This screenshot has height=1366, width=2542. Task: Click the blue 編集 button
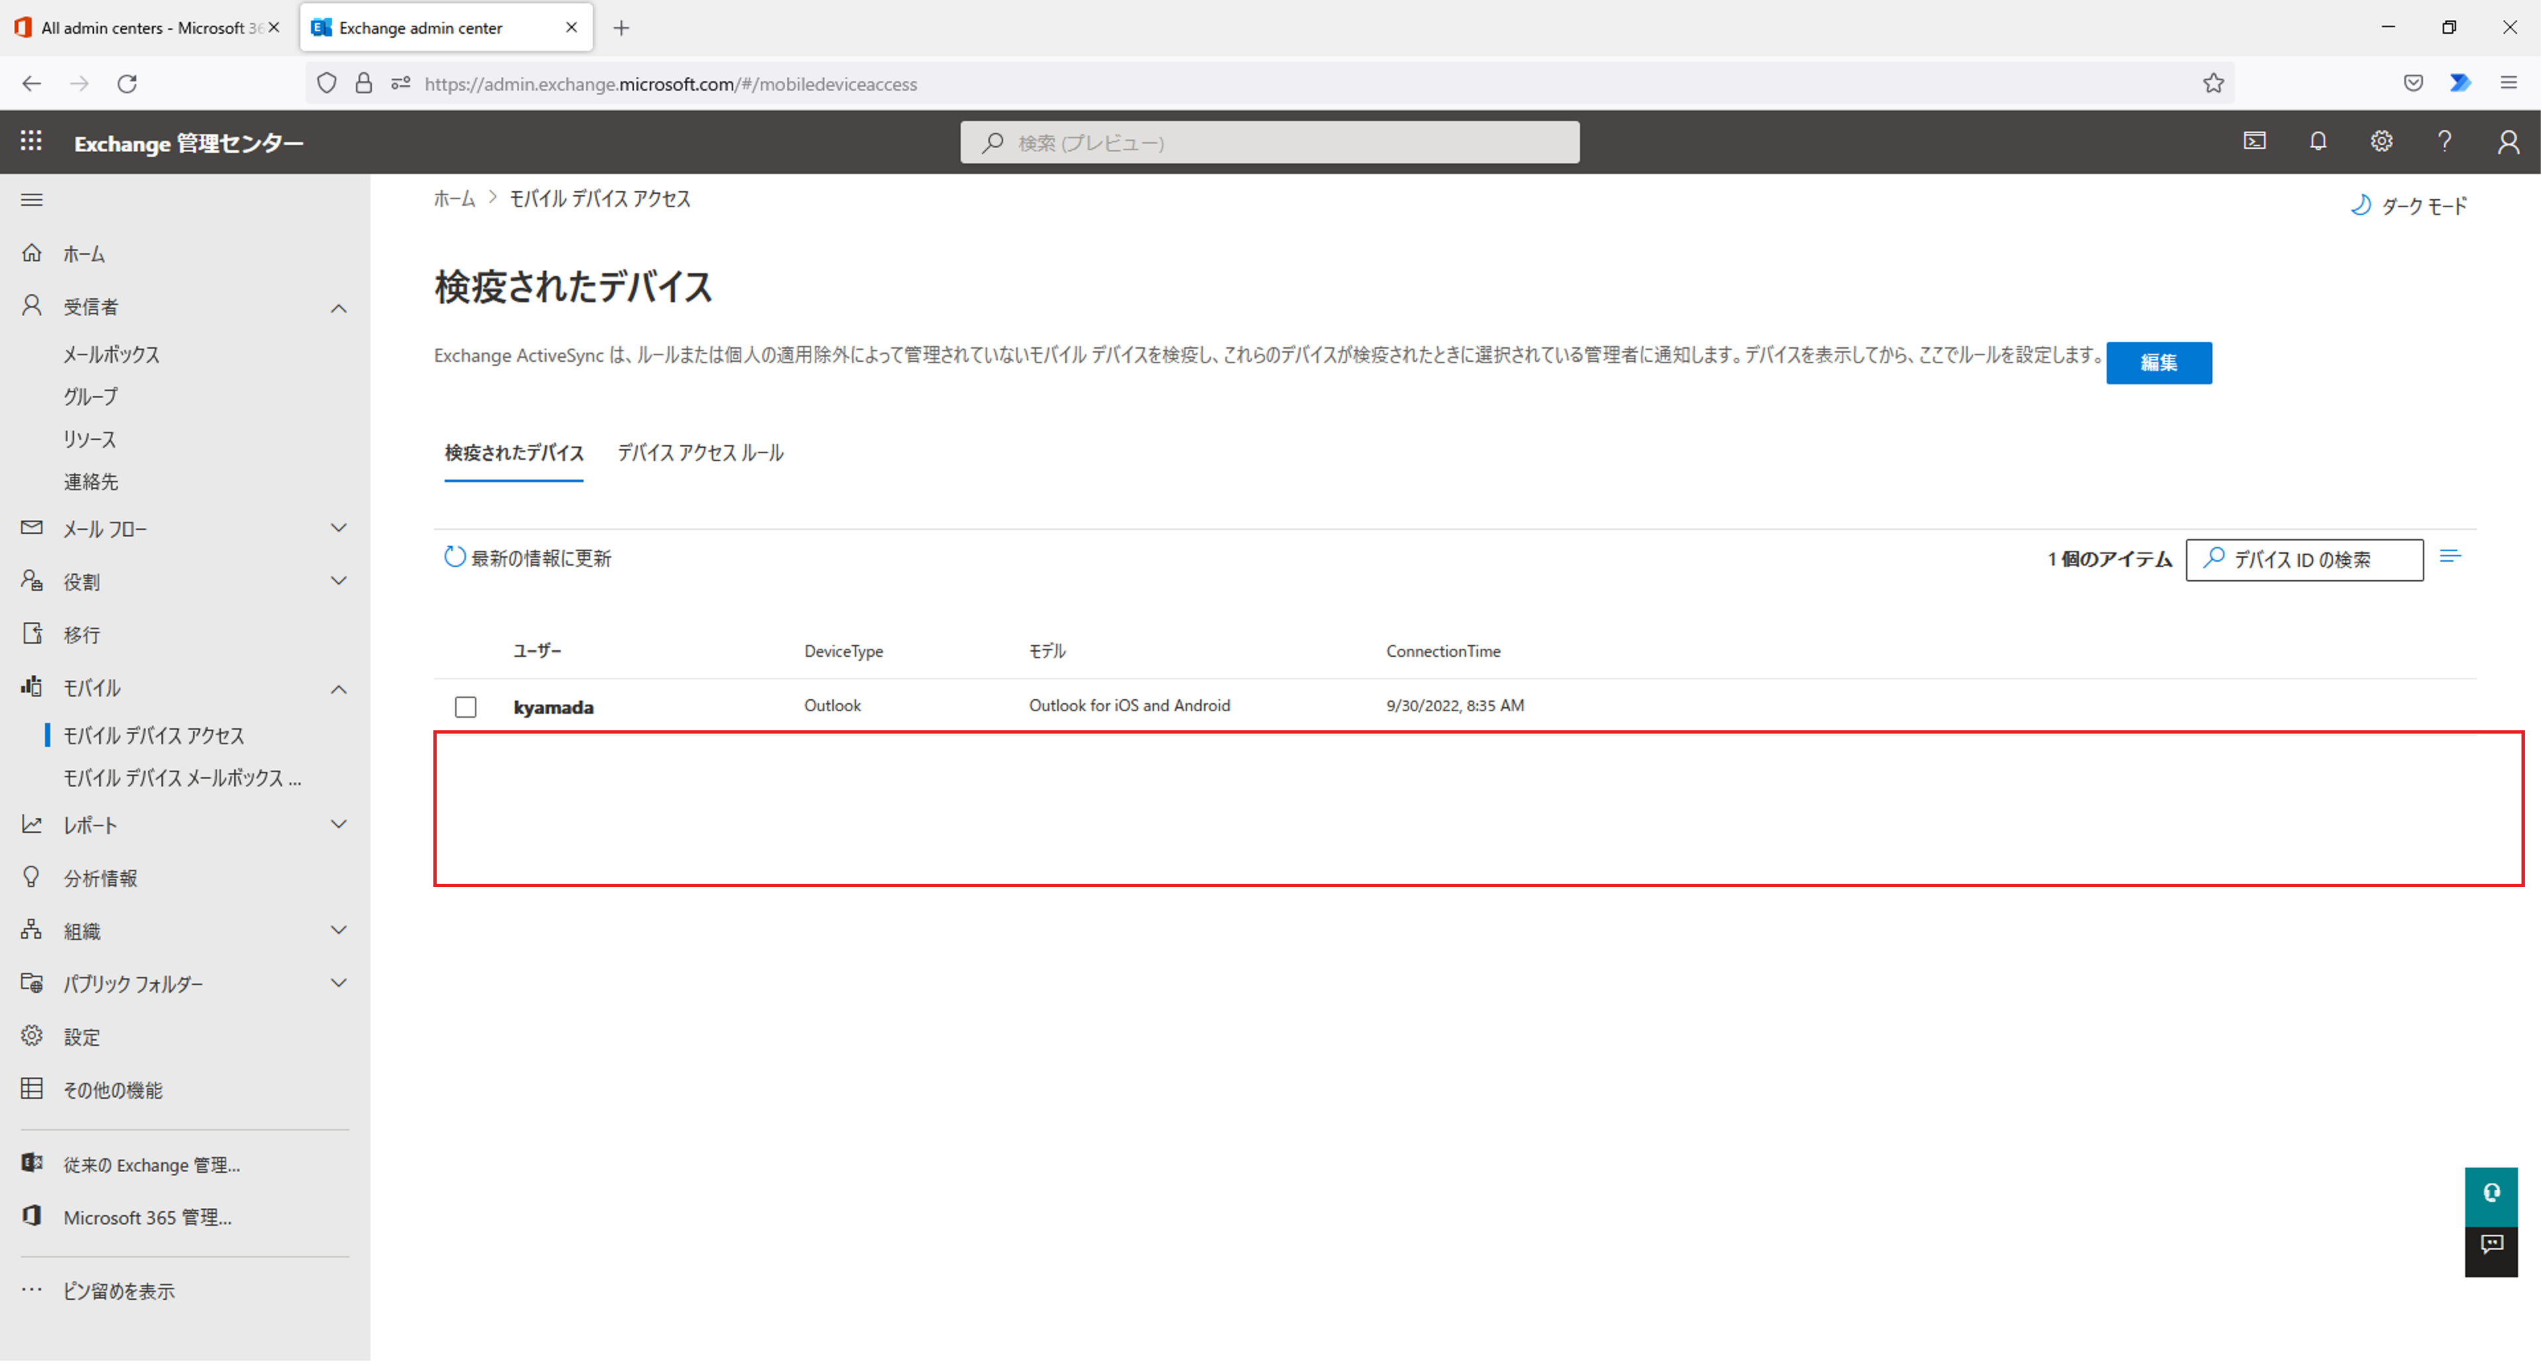(2158, 363)
